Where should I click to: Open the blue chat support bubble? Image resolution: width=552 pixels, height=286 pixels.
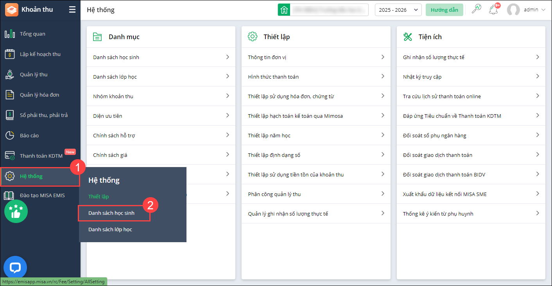(x=15, y=268)
